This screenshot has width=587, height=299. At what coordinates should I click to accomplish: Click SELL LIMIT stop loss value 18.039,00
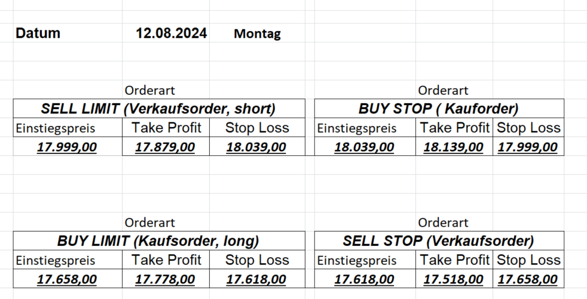(x=256, y=147)
